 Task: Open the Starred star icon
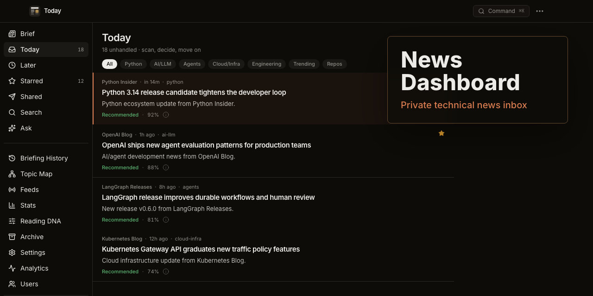12,81
